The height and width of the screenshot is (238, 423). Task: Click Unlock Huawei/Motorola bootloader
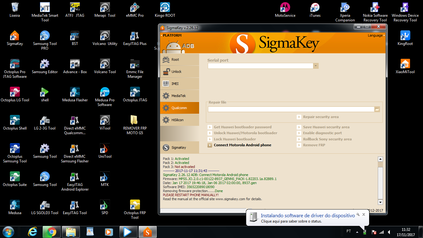point(242,133)
